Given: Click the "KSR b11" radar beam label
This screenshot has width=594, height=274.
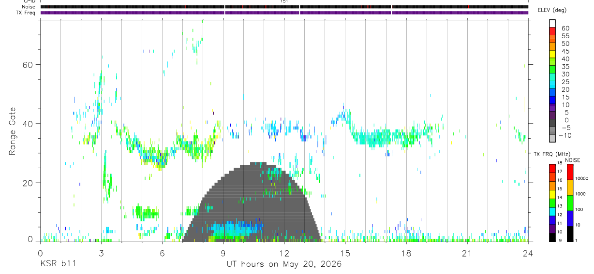Looking at the screenshot, I should [58, 264].
